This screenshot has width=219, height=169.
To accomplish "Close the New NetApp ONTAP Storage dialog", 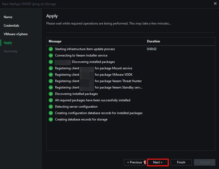I will 215,4.
